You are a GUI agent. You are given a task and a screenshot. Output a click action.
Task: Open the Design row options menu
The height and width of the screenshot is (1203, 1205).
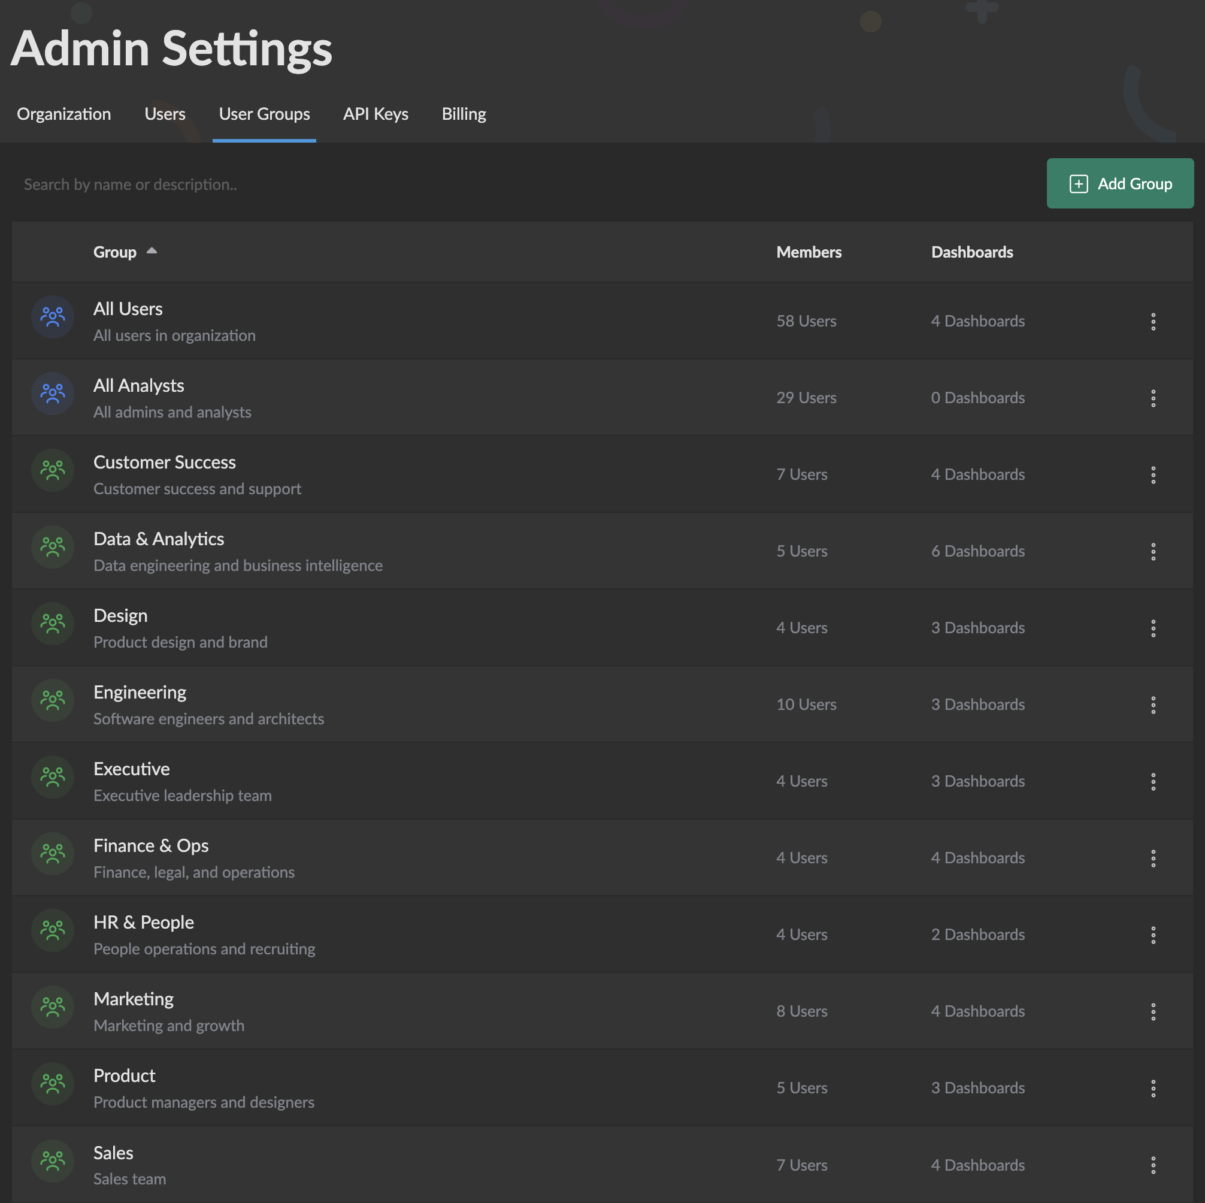1153,628
